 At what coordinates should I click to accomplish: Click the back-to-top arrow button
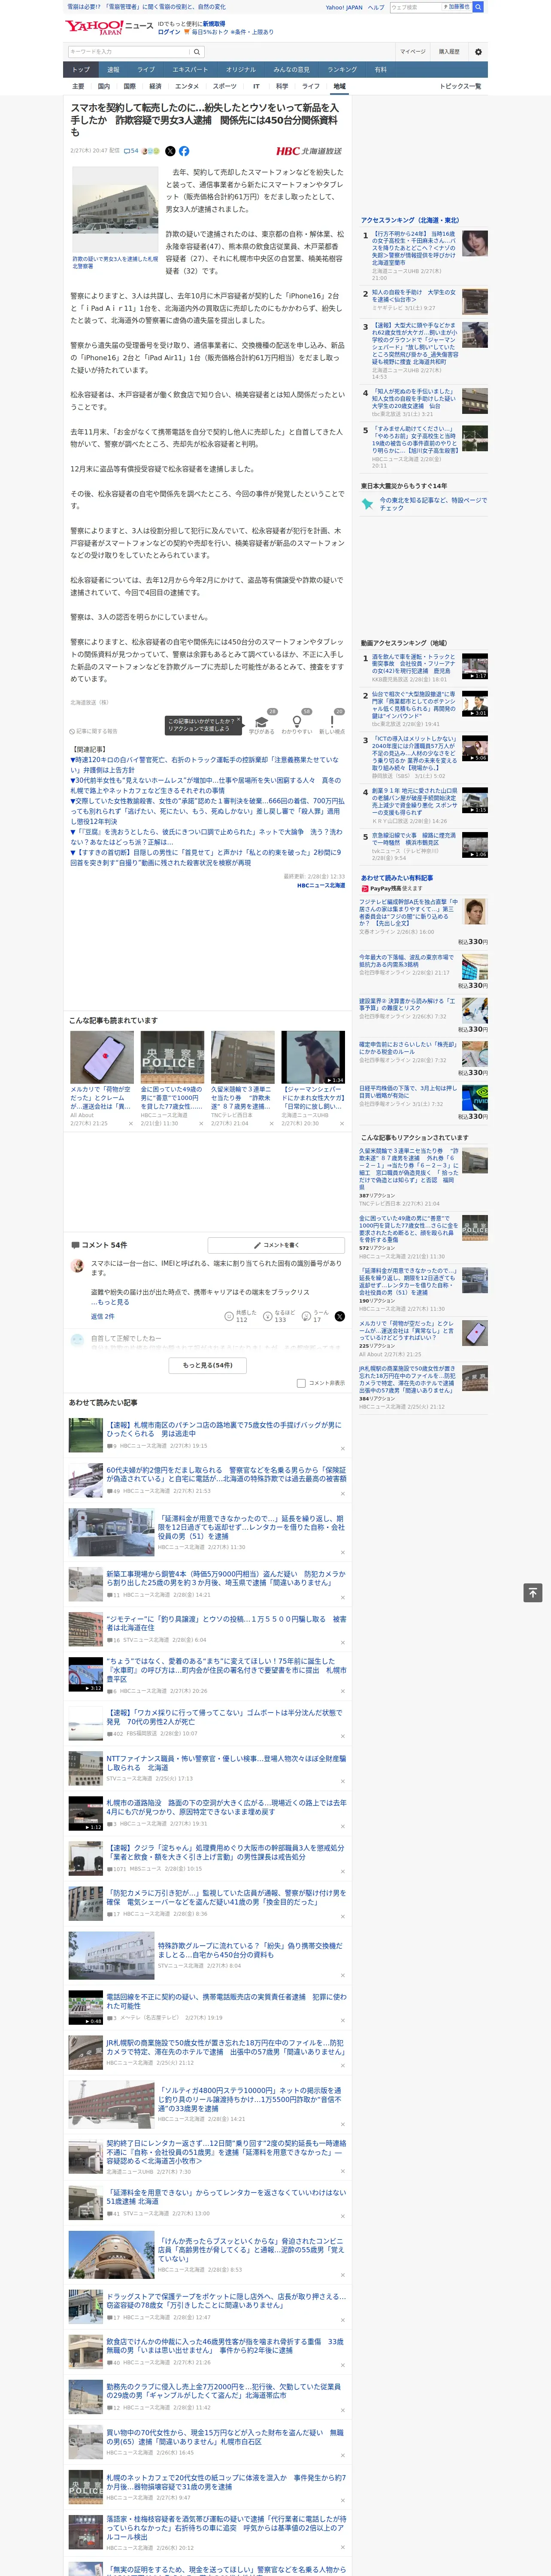[533, 1593]
